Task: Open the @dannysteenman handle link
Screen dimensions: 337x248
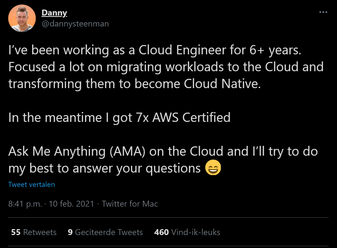Action: 75,24
